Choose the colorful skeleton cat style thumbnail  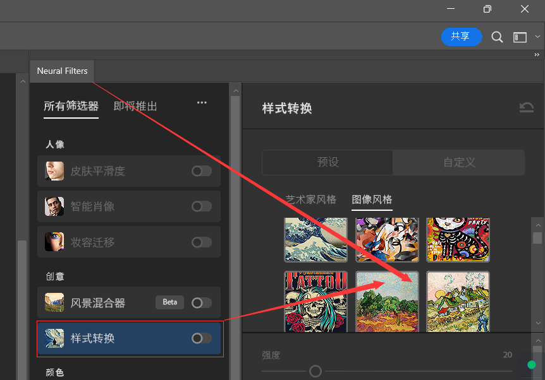coord(458,239)
